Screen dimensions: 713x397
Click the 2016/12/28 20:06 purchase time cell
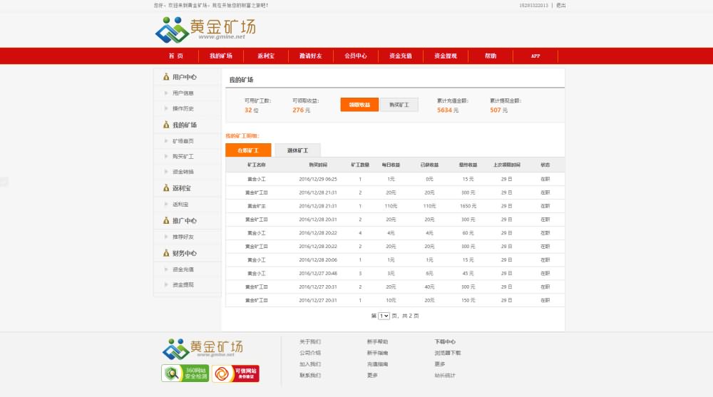[318, 260]
